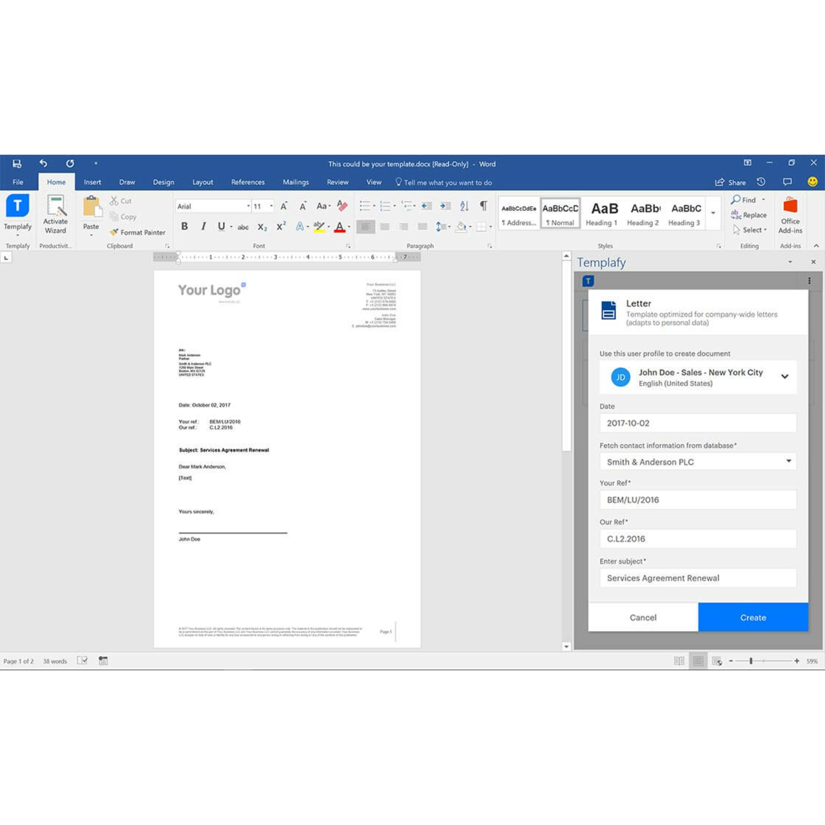Toggle Show paragraph marks

point(483,206)
